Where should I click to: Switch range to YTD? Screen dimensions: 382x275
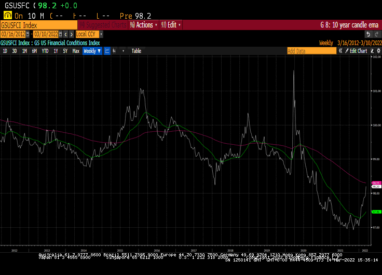pyautogui.click(x=45, y=51)
